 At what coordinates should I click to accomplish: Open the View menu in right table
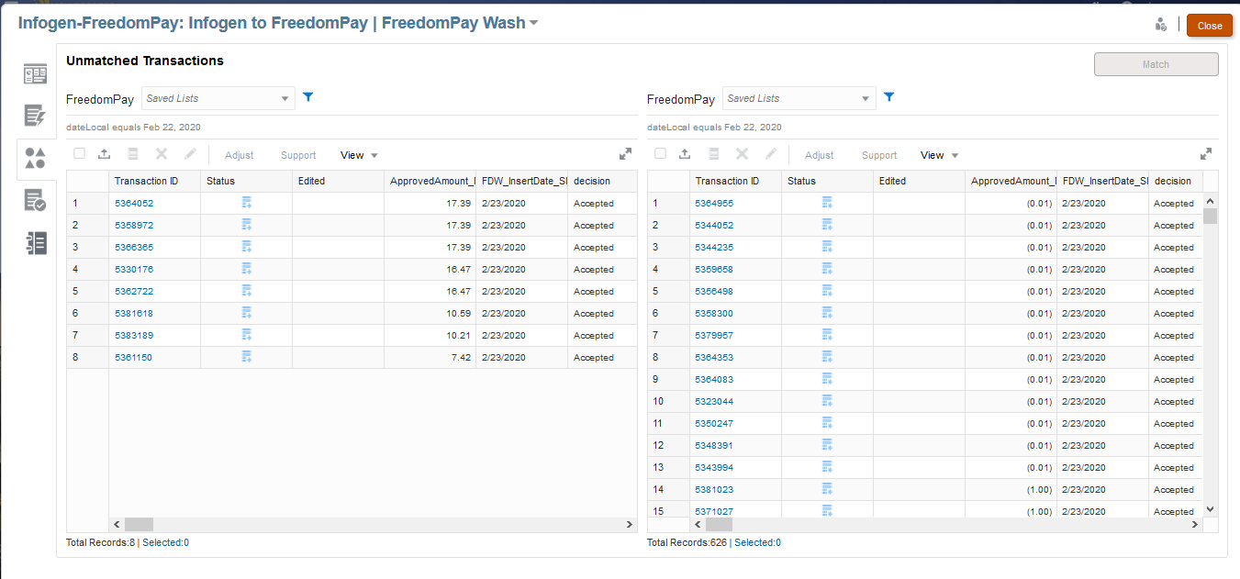tap(939, 155)
